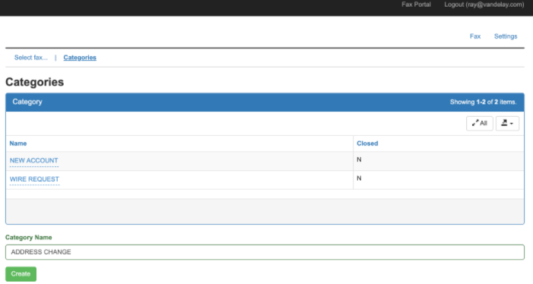The image size is (533, 284).
Task: Edit the NEW ACCOUNT category name
Action: (33, 160)
